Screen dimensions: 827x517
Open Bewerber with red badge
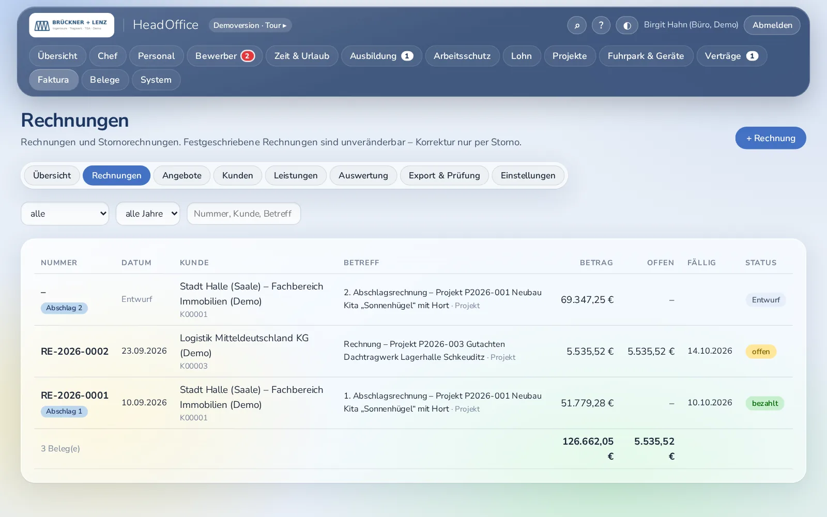pos(225,56)
